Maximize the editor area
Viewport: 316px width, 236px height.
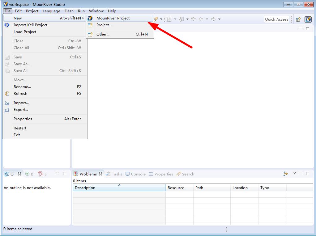308,28
